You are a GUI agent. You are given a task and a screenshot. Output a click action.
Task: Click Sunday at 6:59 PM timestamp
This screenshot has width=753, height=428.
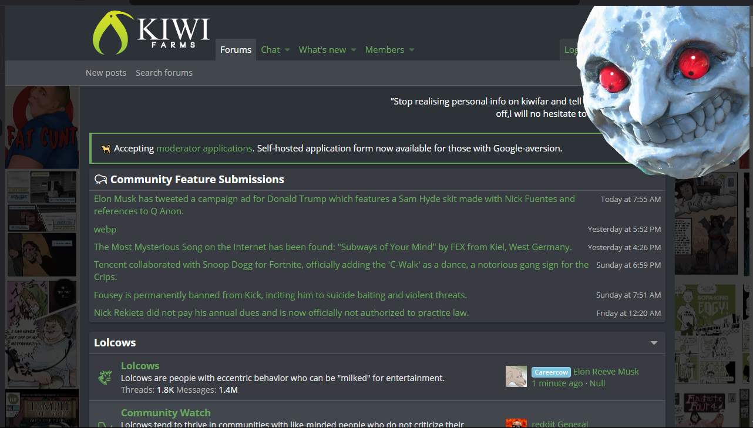(x=628, y=265)
